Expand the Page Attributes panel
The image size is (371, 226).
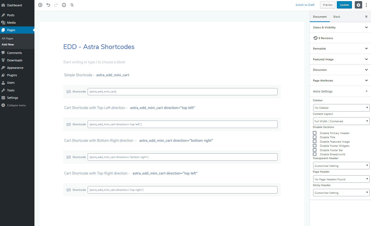coord(340,80)
